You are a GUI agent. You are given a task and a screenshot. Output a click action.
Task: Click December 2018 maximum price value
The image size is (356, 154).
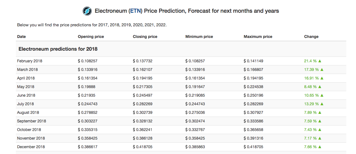(254, 147)
